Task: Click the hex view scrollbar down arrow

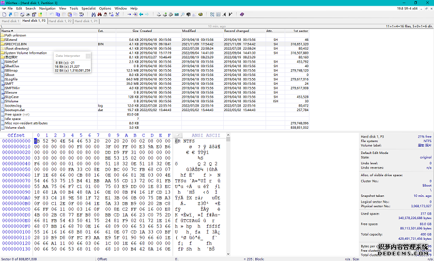Action: (x=228, y=254)
